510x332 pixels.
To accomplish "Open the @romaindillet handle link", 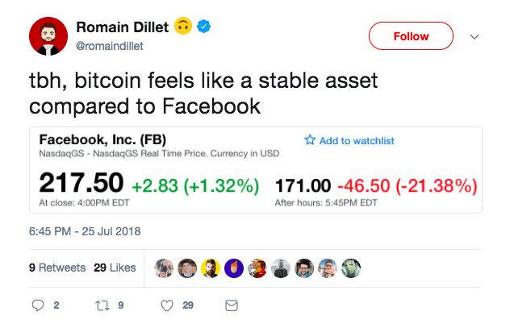I will [x=109, y=46].
